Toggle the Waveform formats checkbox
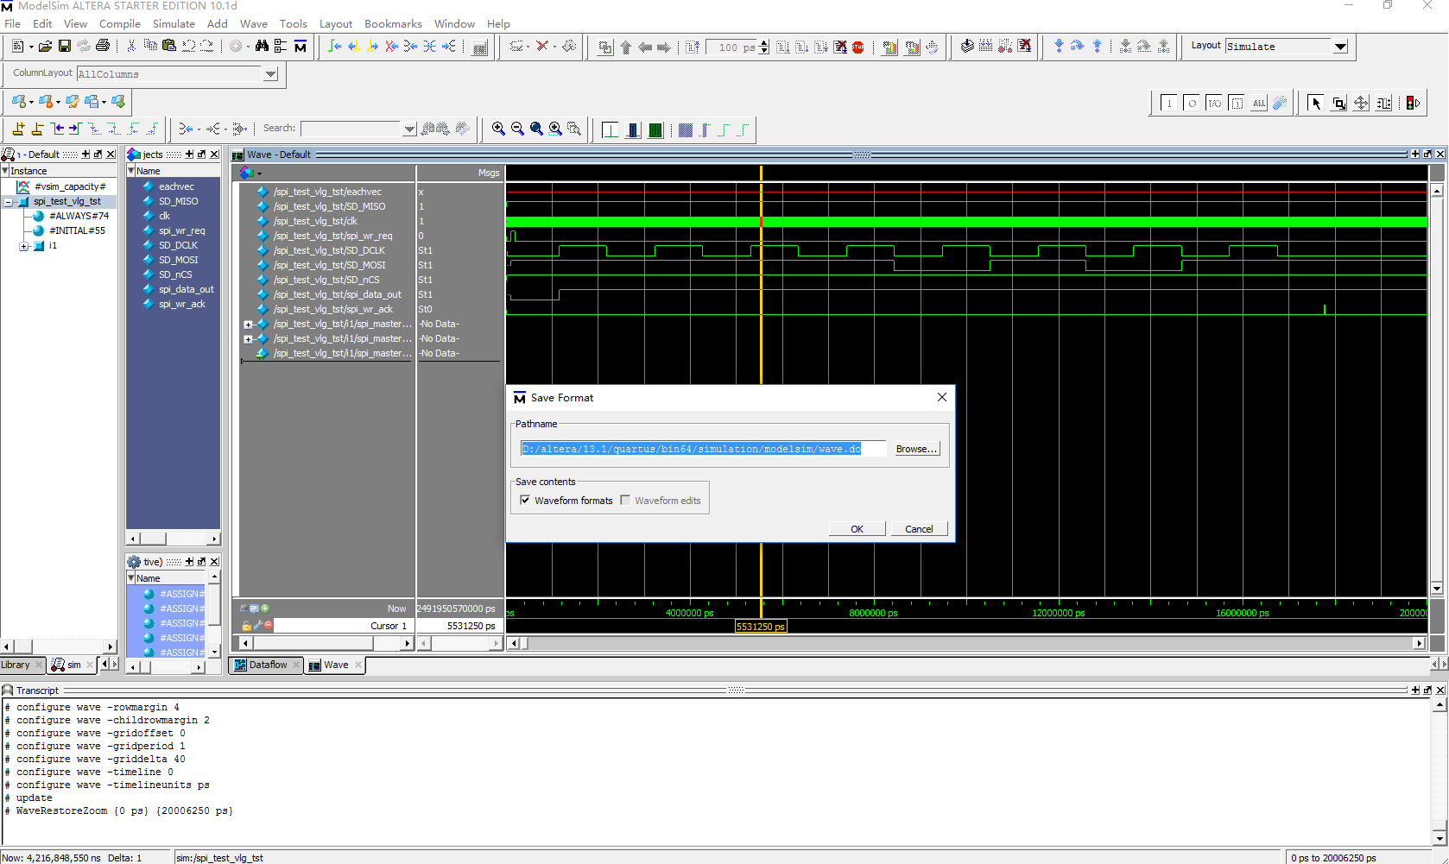Screen dimensions: 1449x864 point(525,501)
